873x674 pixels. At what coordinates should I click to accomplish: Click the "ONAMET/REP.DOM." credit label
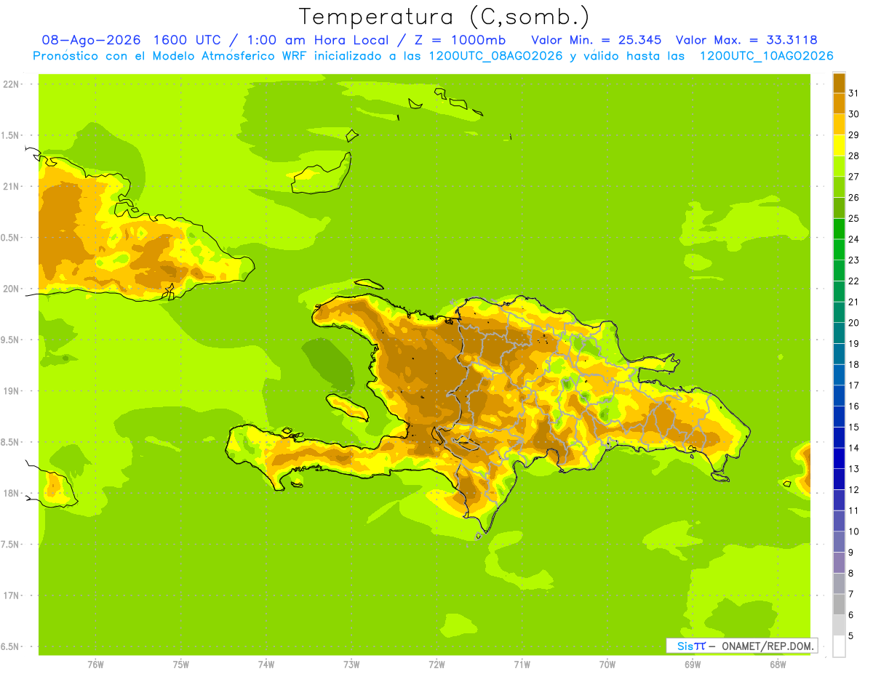pos(767,646)
